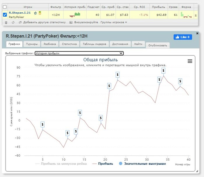Sort by Ср. ROI column header
Viewport: 204px width, 177px height.
[x=139, y=7]
